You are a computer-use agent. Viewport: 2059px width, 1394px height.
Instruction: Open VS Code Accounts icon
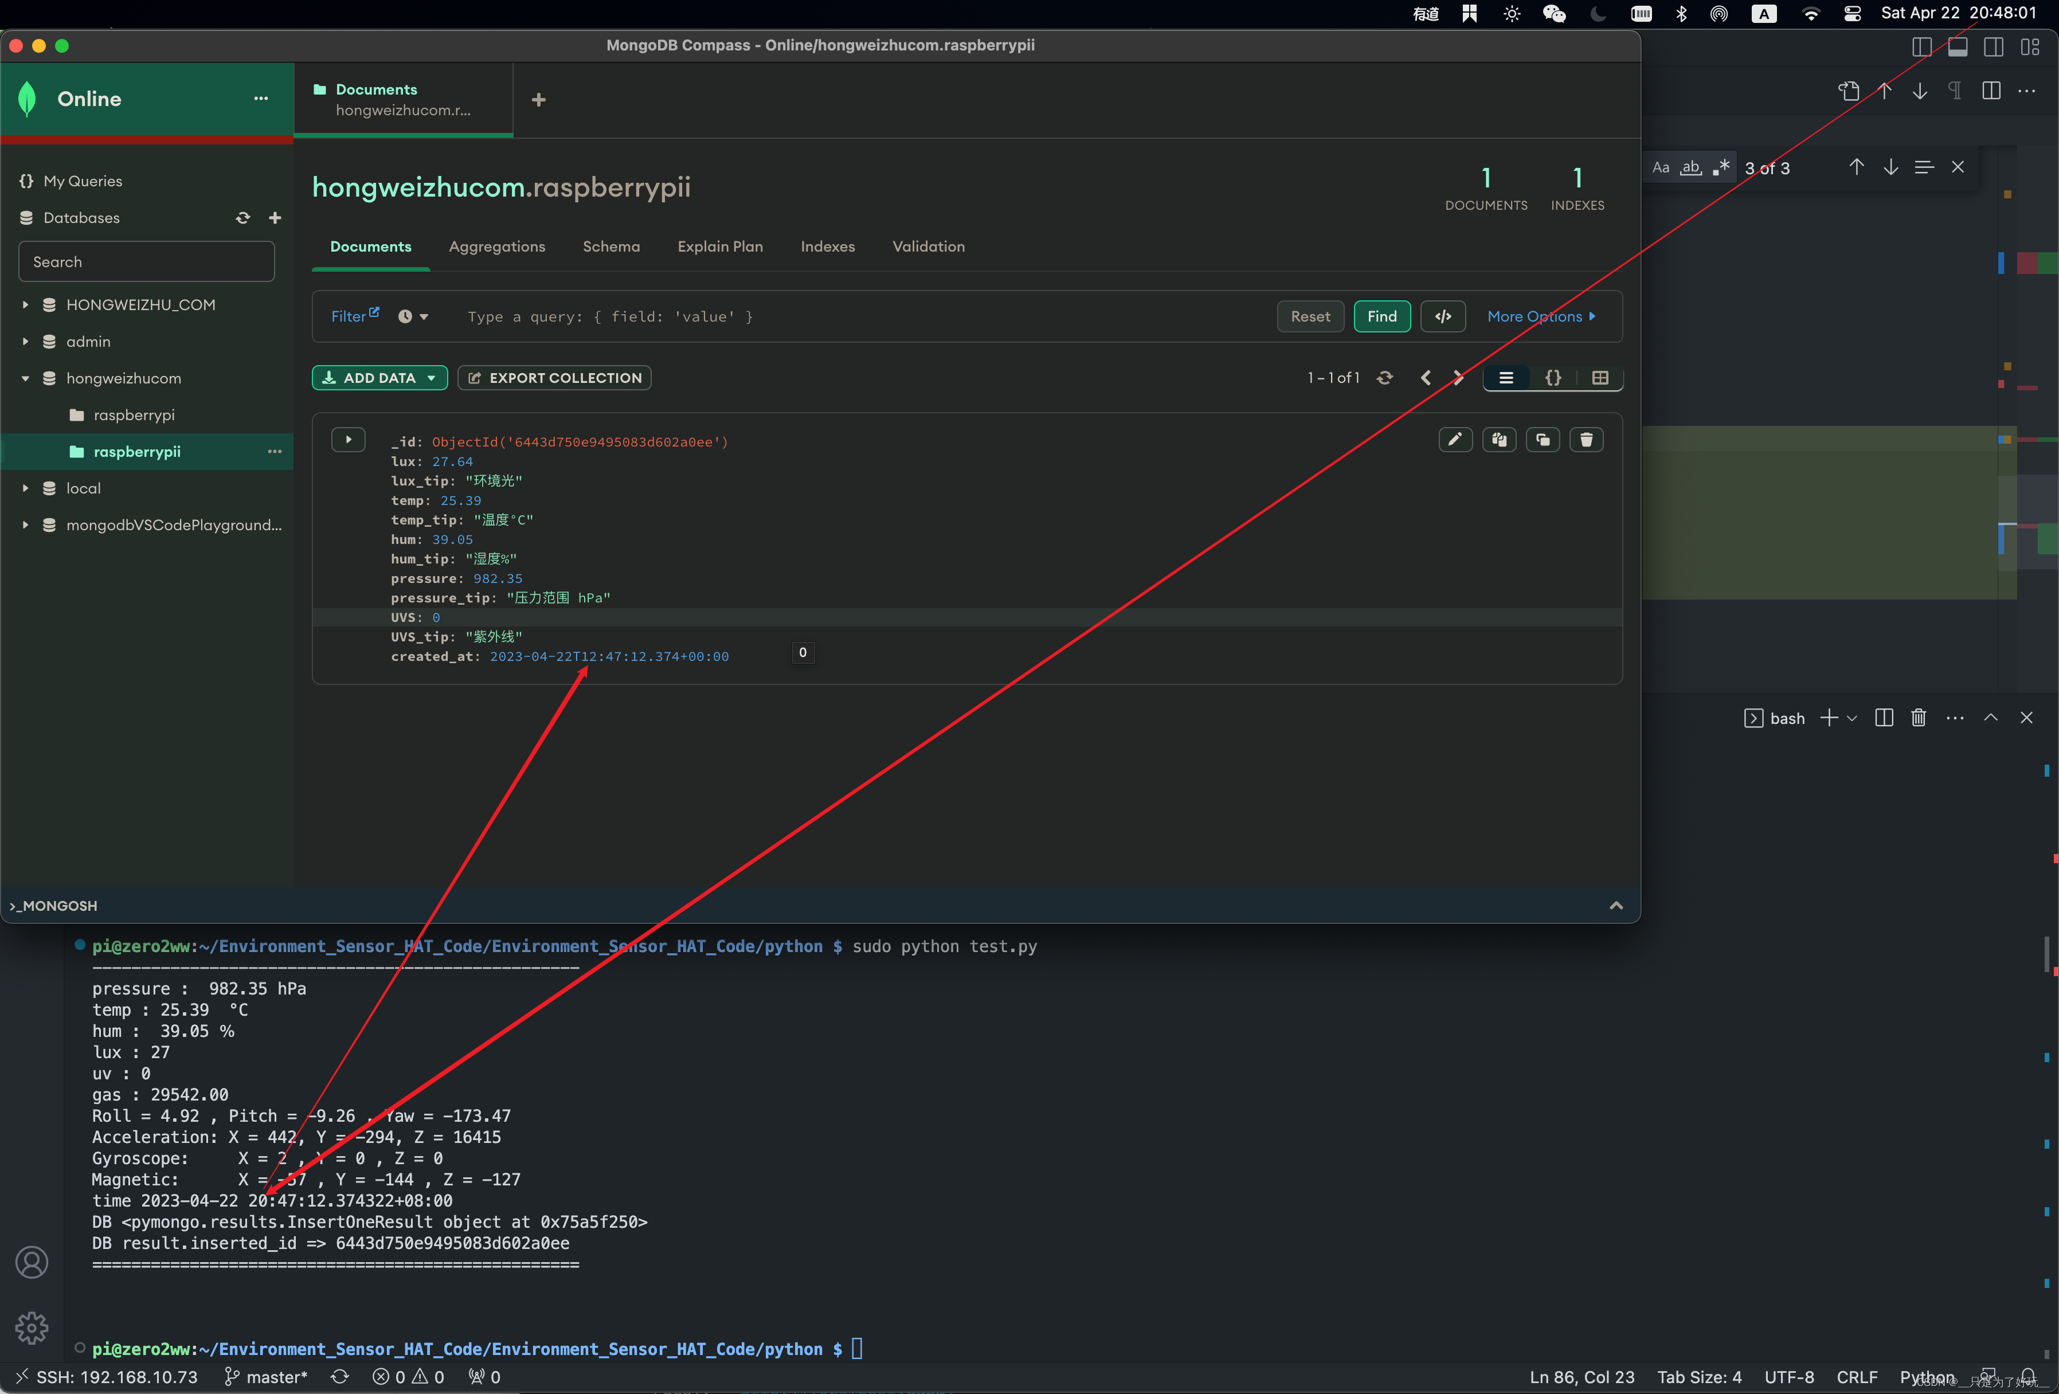[x=32, y=1263]
